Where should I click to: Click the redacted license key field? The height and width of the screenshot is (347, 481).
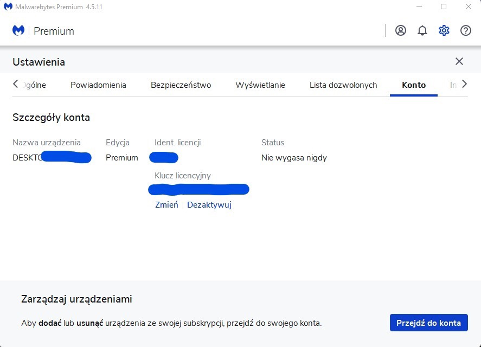(198, 189)
